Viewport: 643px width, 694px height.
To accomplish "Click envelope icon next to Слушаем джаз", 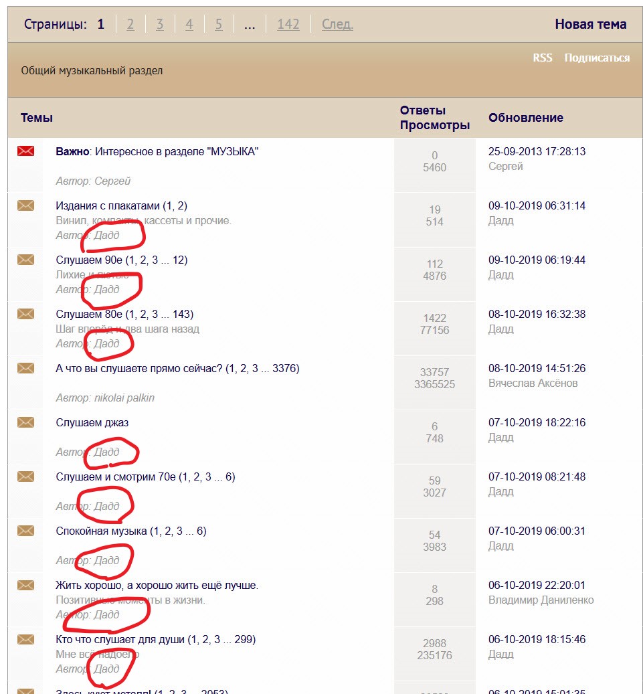I will point(25,422).
